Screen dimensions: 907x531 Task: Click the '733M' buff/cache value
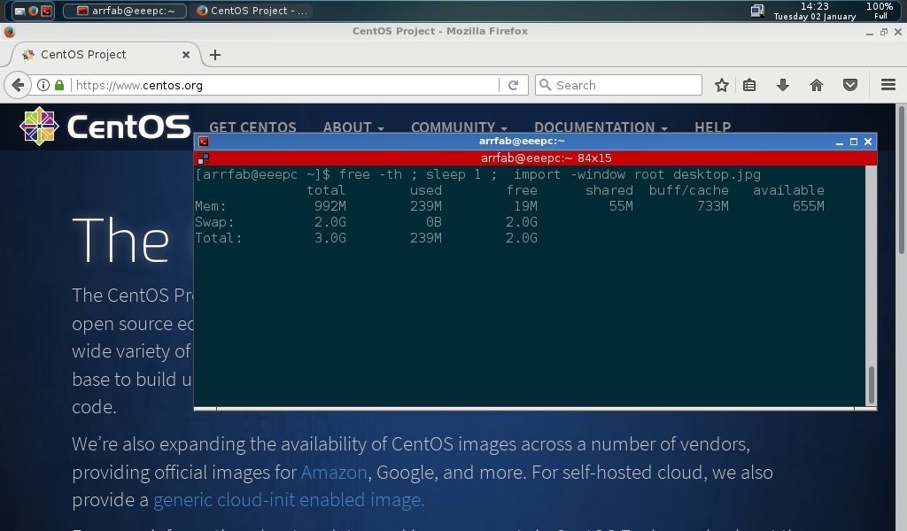[x=713, y=206]
